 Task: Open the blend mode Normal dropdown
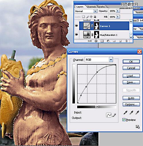pos(96,11)
